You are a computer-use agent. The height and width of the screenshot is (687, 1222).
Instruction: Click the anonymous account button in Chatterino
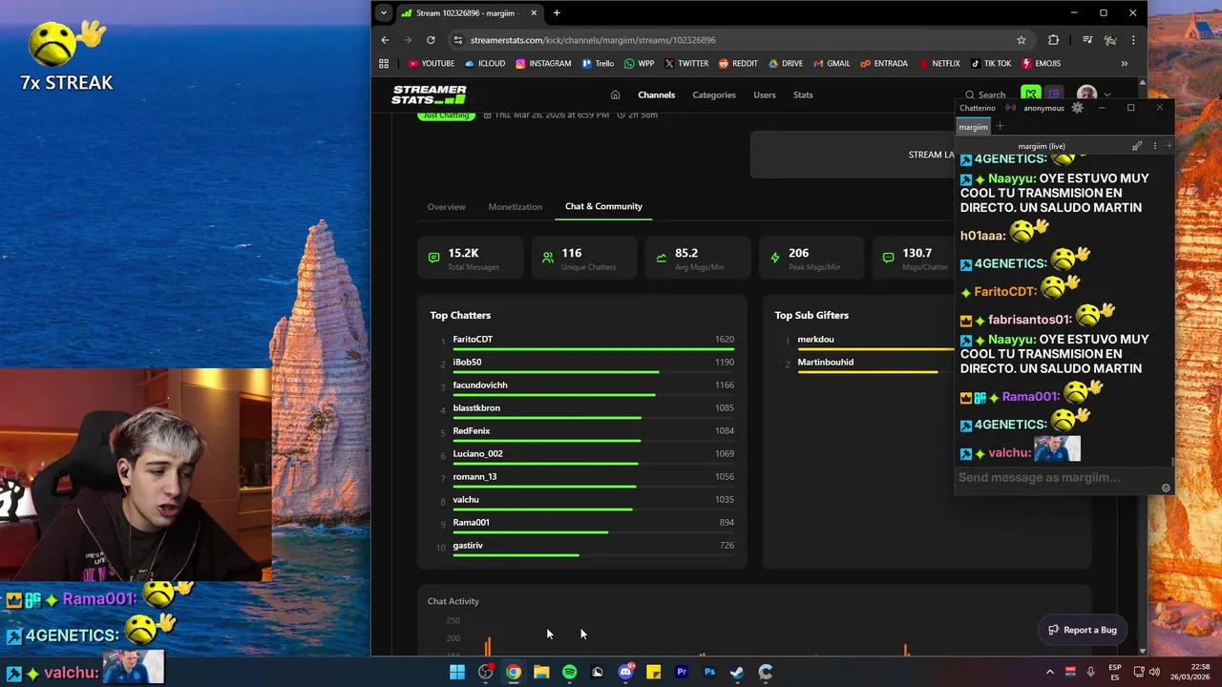tap(1043, 108)
